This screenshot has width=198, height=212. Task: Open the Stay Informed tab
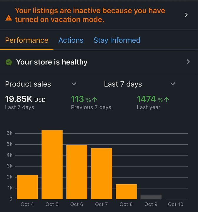pyautogui.click(x=117, y=40)
